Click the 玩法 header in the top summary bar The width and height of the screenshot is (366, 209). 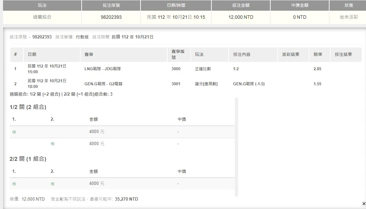pos(42,5)
